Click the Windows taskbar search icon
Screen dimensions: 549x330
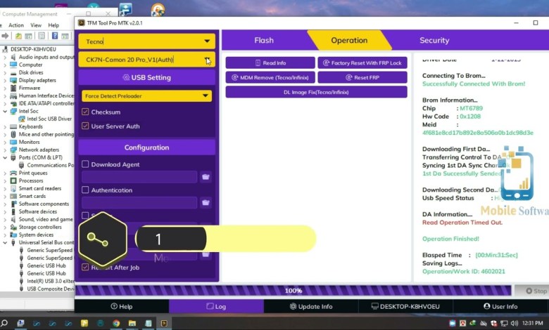pos(4,323)
